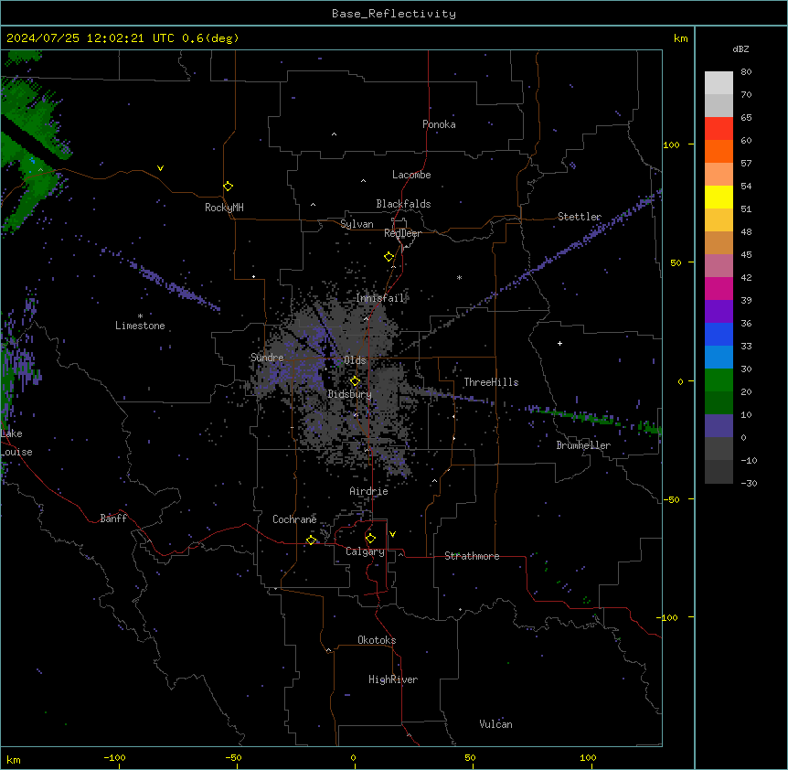Select the Okotoks label
The image size is (788, 770).
pyautogui.click(x=377, y=640)
